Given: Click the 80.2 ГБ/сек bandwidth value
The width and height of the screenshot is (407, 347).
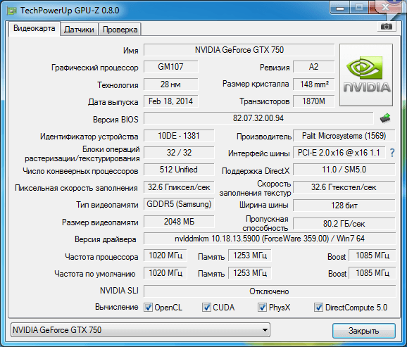Looking at the screenshot, I should pos(344,223).
